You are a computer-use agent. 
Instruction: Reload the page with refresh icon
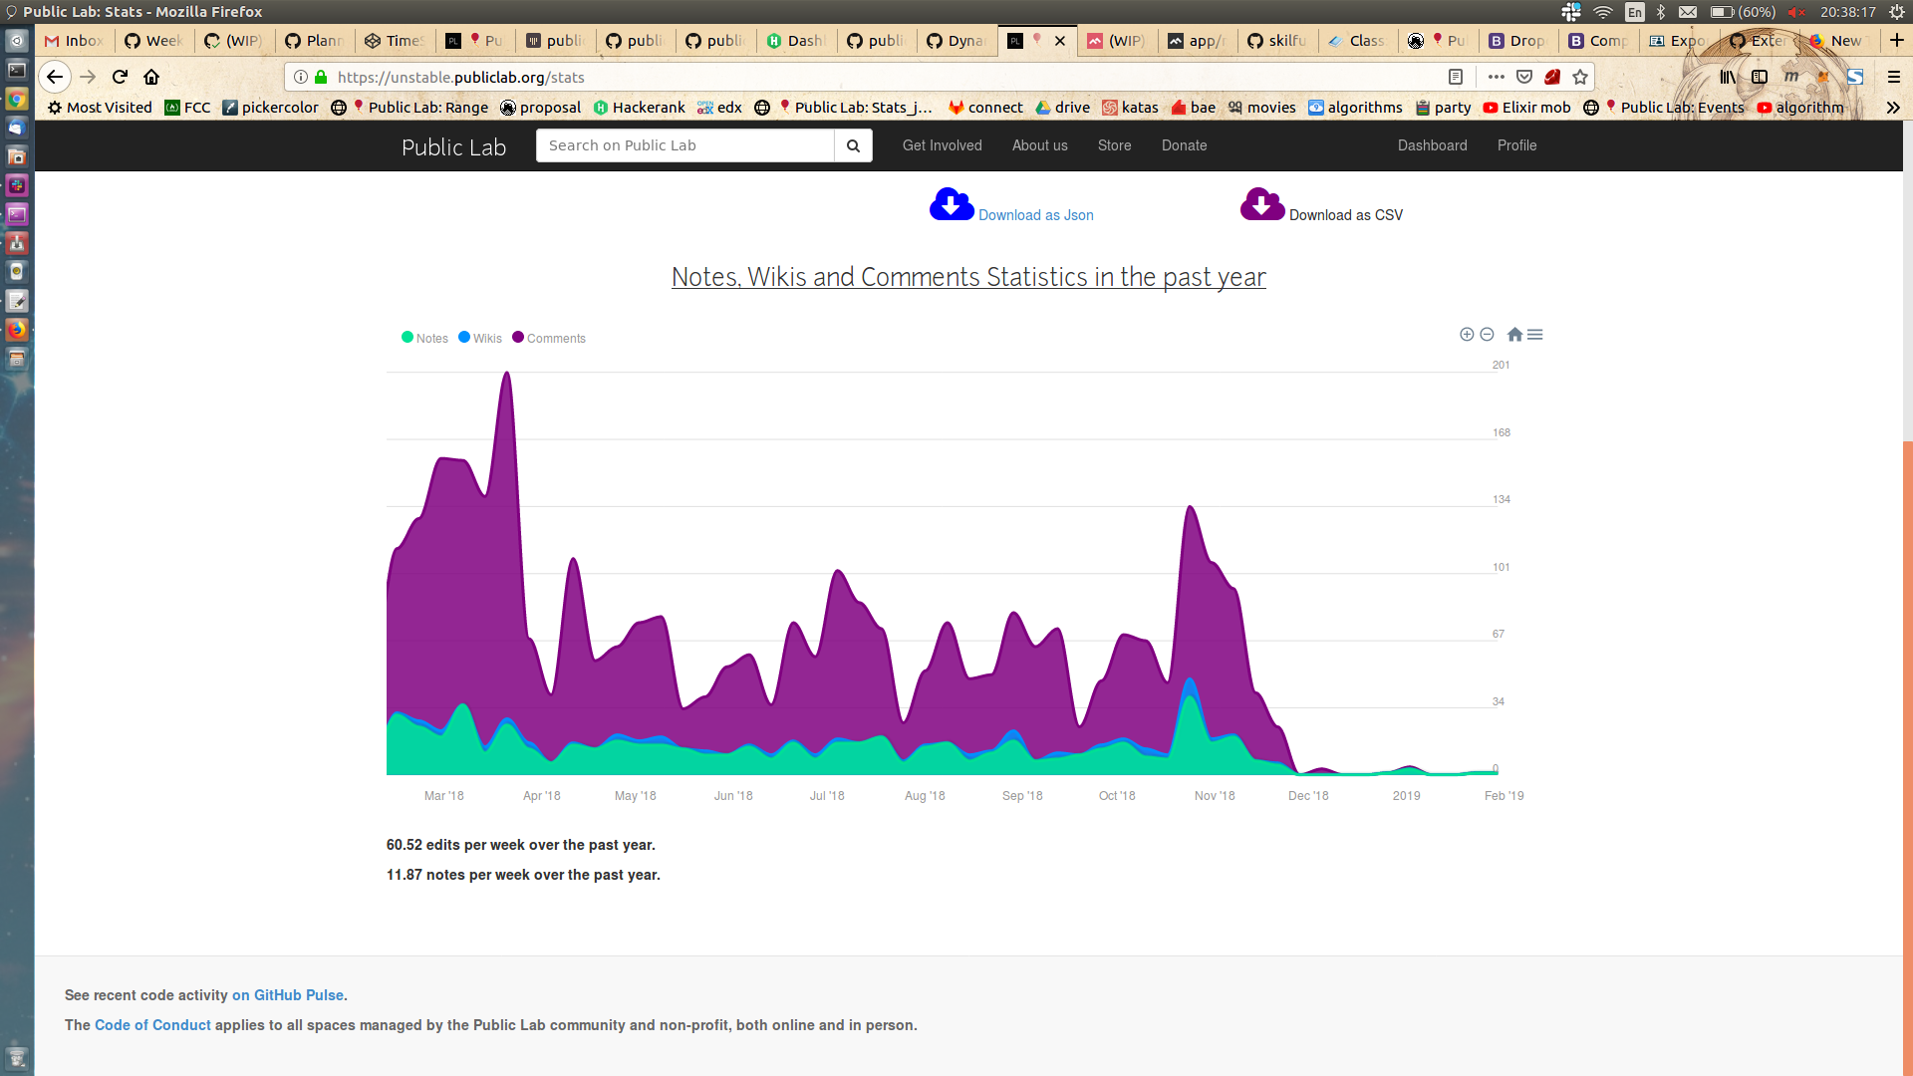(x=120, y=77)
